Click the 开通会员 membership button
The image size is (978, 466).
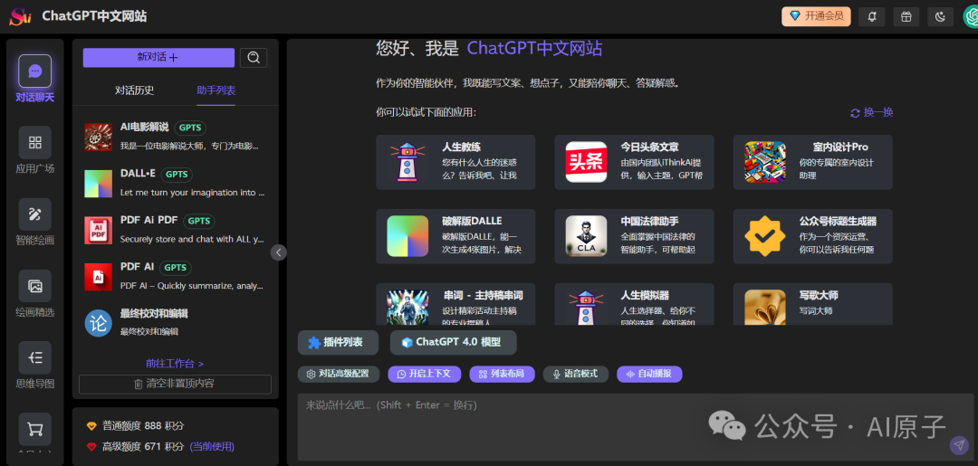coord(817,16)
